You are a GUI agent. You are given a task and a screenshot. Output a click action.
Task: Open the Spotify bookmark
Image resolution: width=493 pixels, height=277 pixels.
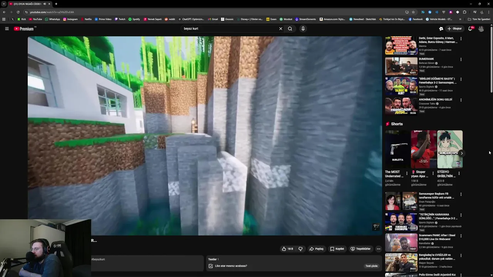click(x=134, y=19)
